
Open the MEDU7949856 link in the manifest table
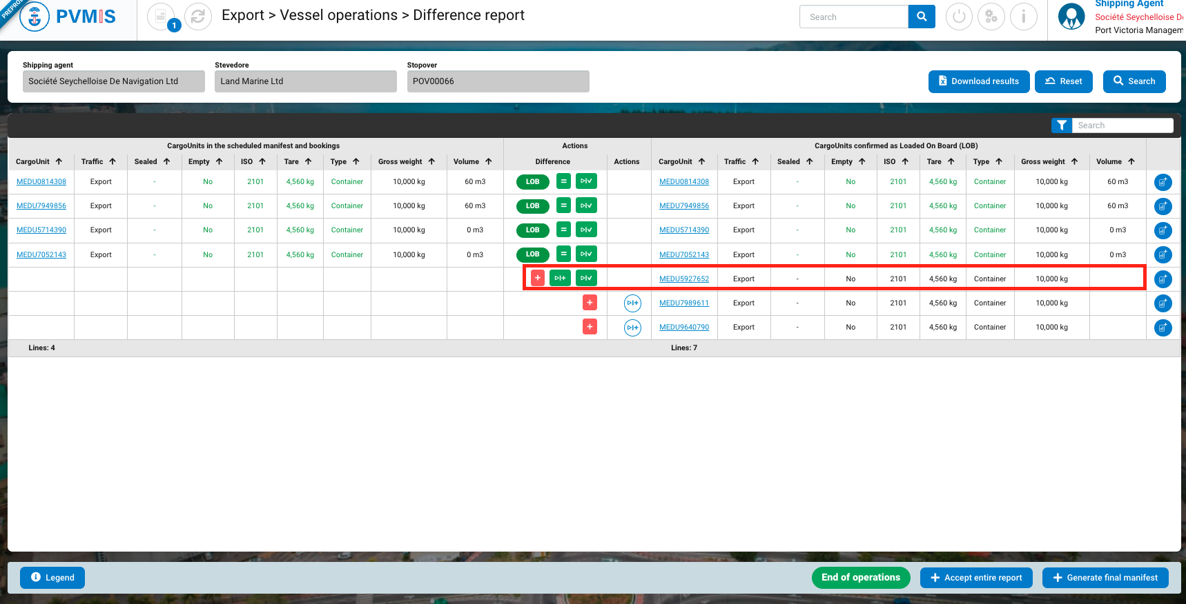coord(41,206)
